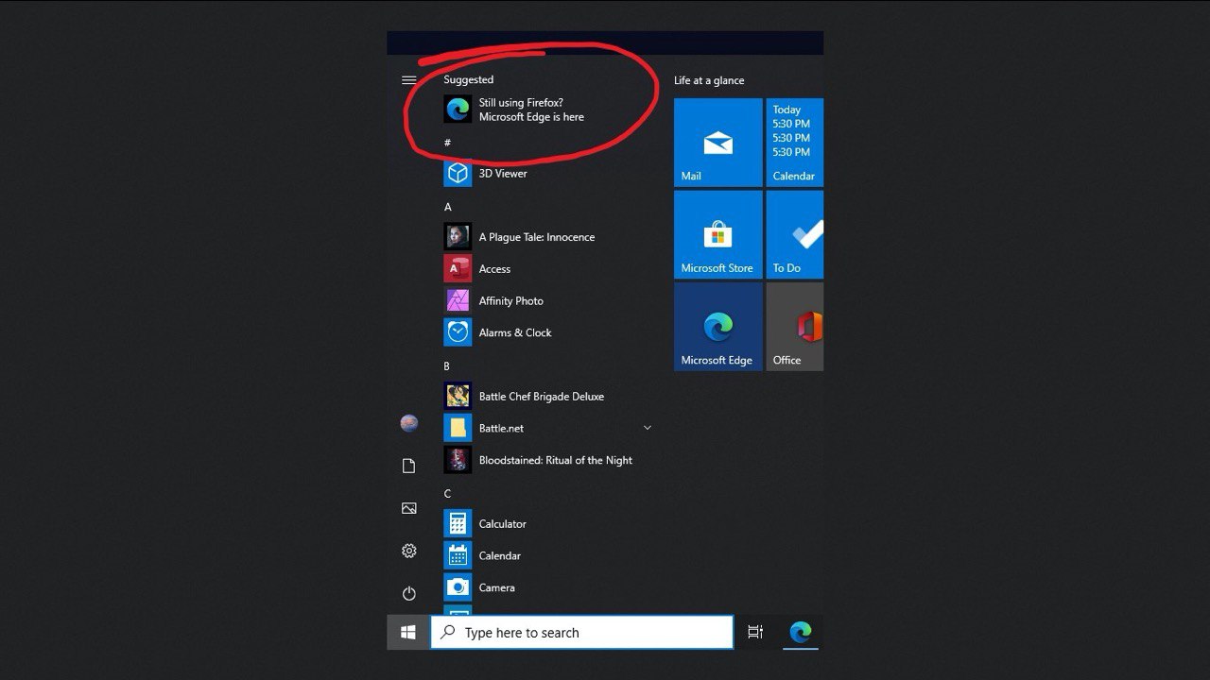This screenshot has width=1210, height=680.
Task: Click the 'Life at a glance' group title
Action: [x=709, y=80]
